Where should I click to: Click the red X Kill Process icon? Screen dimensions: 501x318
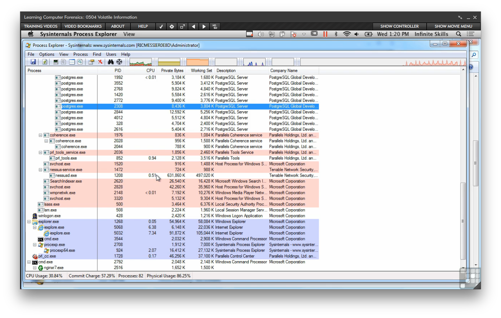[100, 62]
